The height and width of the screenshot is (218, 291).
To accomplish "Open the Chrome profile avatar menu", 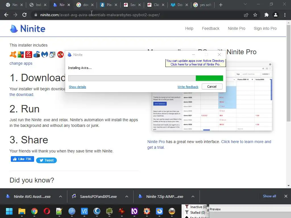I will [276, 15].
